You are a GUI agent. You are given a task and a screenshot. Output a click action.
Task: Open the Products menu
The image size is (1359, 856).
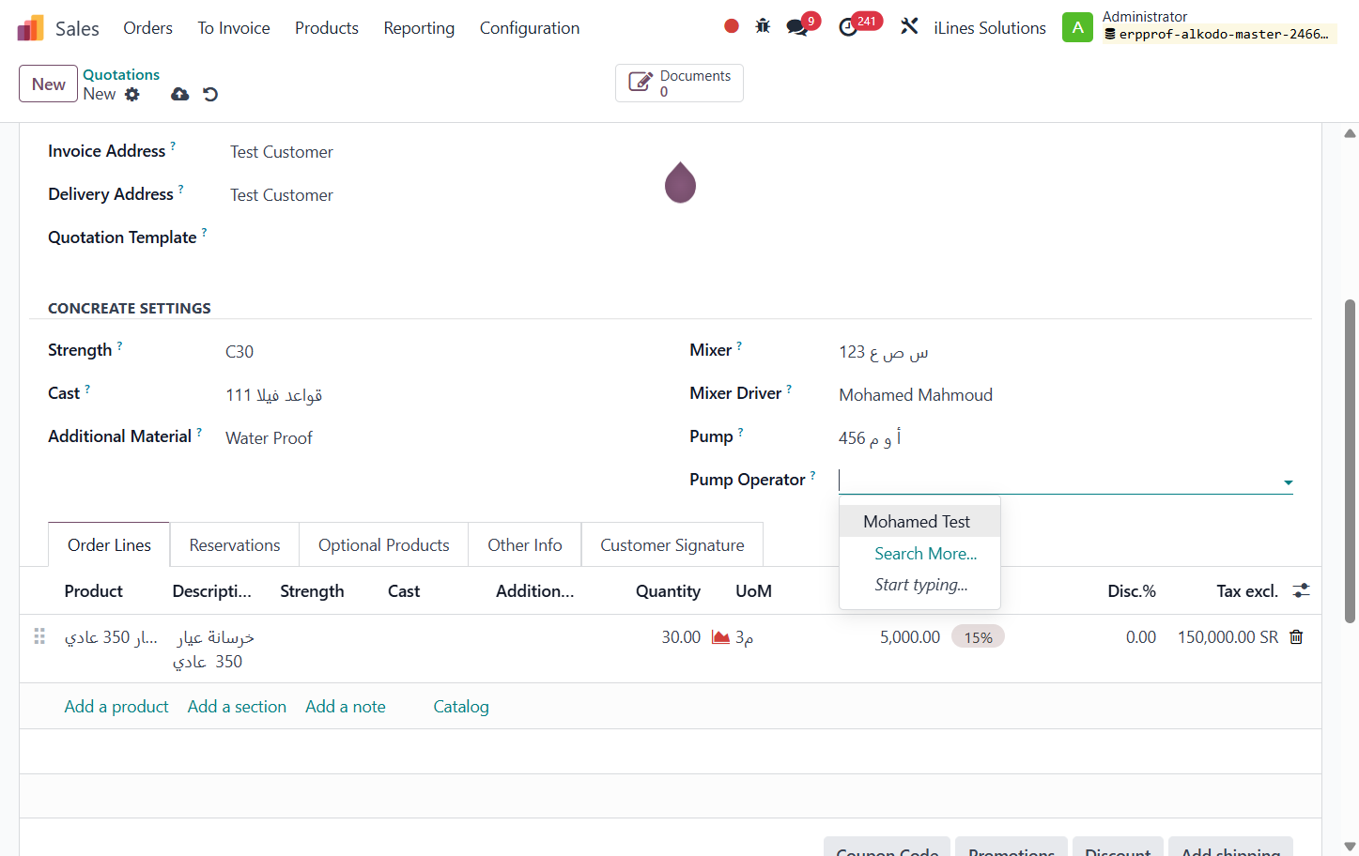[x=327, y=28]
